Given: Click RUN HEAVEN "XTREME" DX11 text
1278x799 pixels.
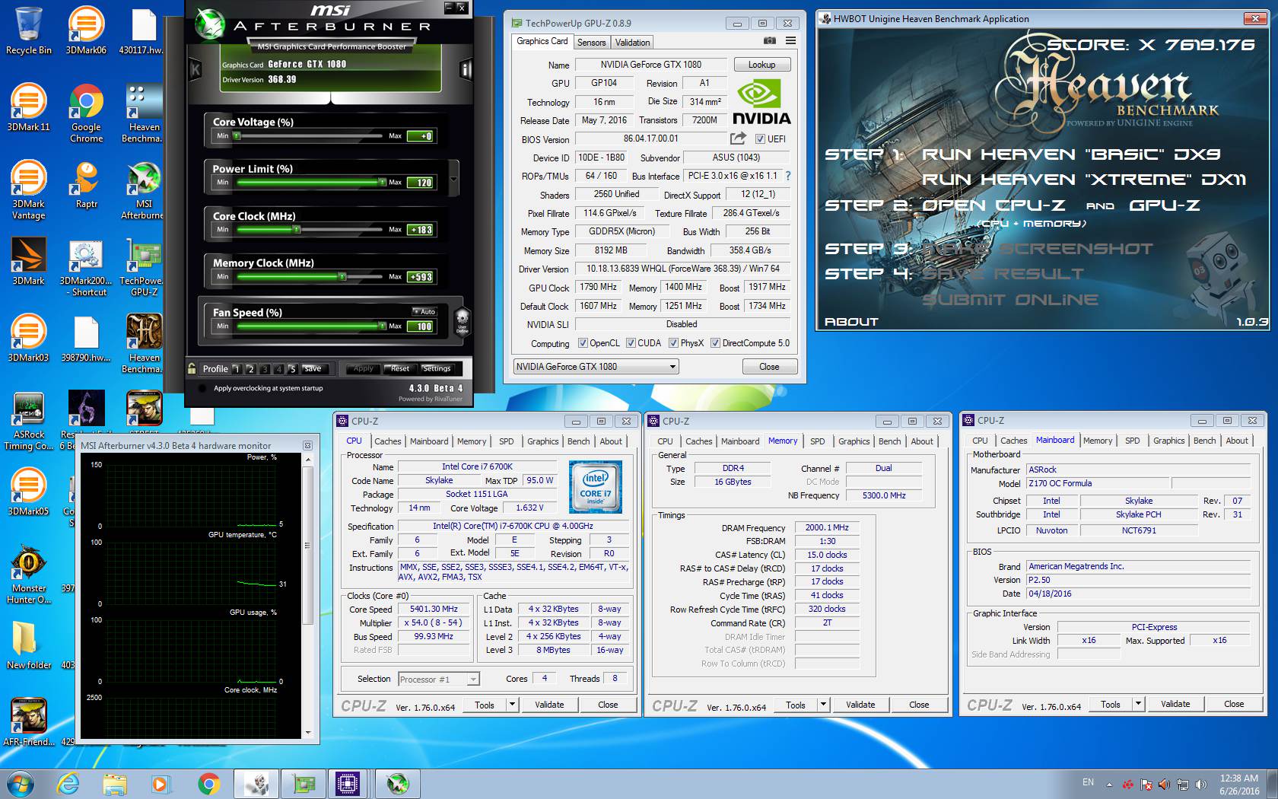Looking at the screenshot, I should pyautogui.click(x=1084, y=180).
